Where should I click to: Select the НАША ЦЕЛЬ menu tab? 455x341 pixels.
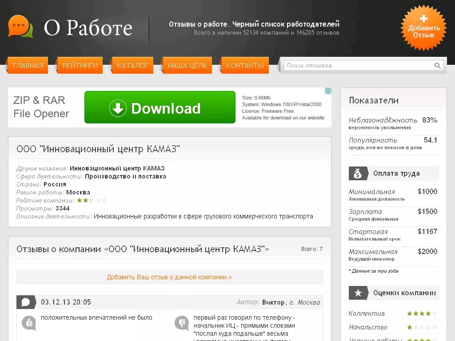[187, 65]
